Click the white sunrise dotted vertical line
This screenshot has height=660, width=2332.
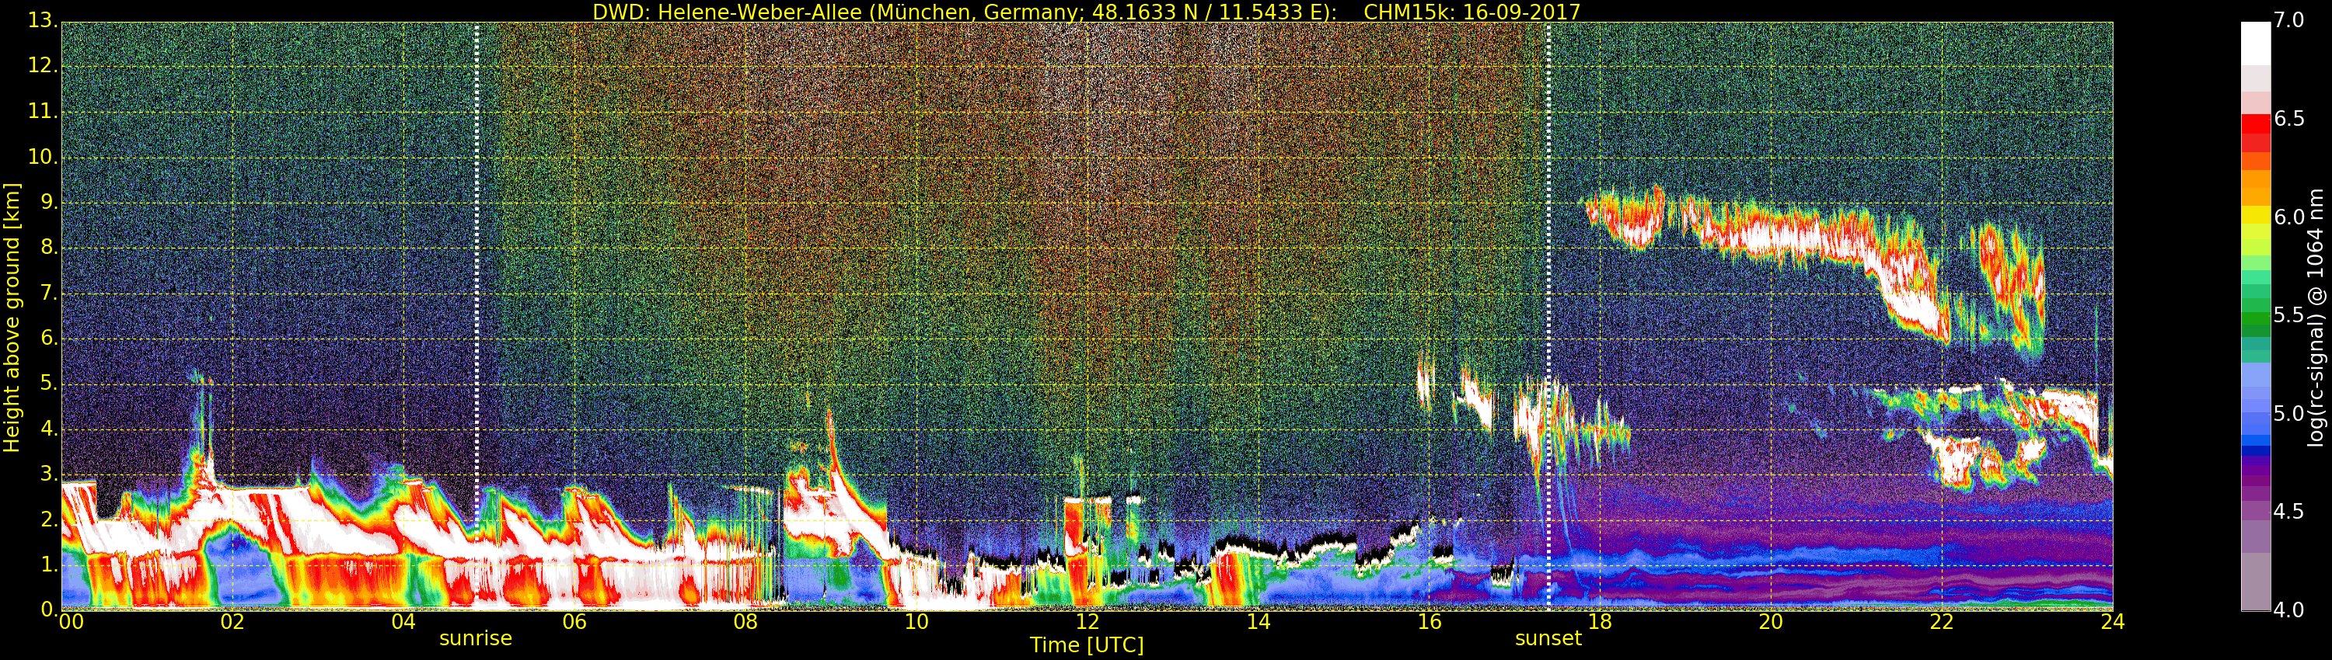tap(477, 271)
